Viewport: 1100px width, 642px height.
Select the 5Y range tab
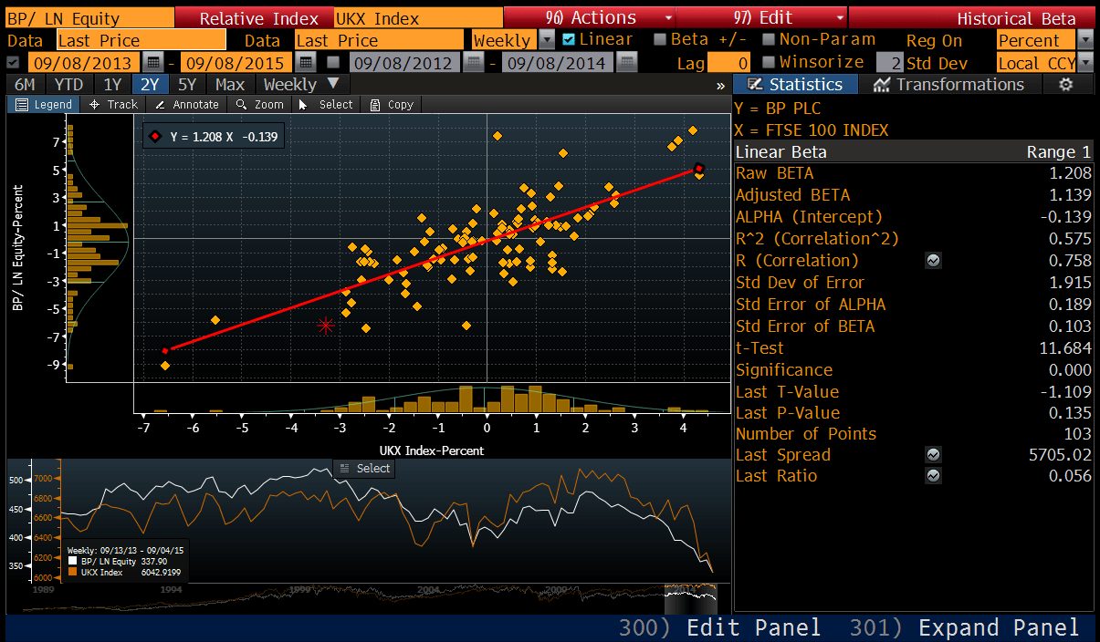tap(186, 85)
